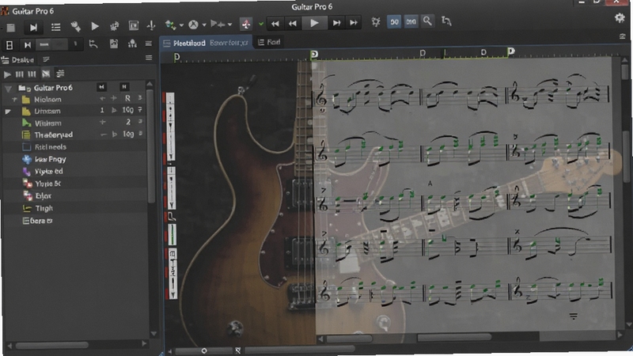Select the Thabenyed tree item
633x356 pixels.
(x=53, y=134)
